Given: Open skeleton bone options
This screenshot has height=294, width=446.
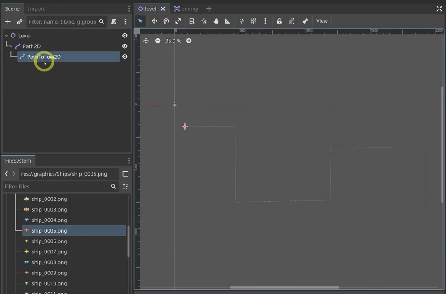Looking at the screenshot, I should [x=305, y=21].
